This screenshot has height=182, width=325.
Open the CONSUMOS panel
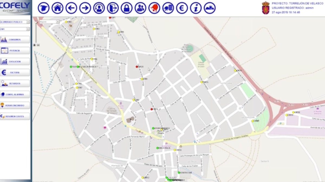[x=15, y=39]
